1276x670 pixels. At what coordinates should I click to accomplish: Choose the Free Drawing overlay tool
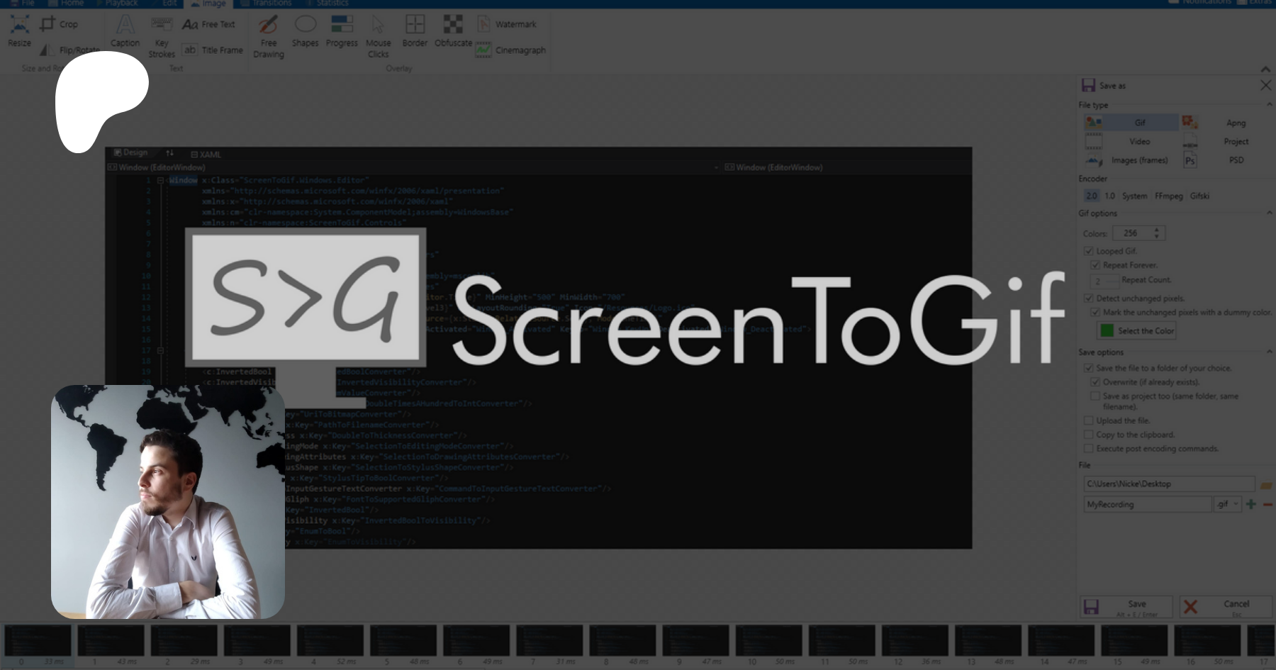click(268, 35)
